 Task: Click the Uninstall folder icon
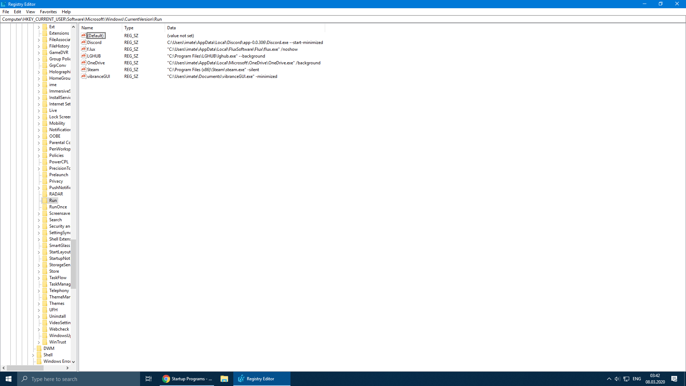45,316
